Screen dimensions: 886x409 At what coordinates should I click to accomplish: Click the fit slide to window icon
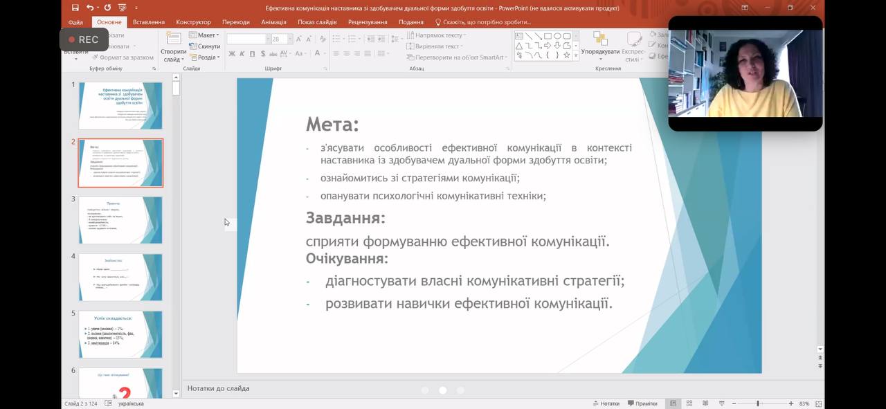(x=819, y=403)
